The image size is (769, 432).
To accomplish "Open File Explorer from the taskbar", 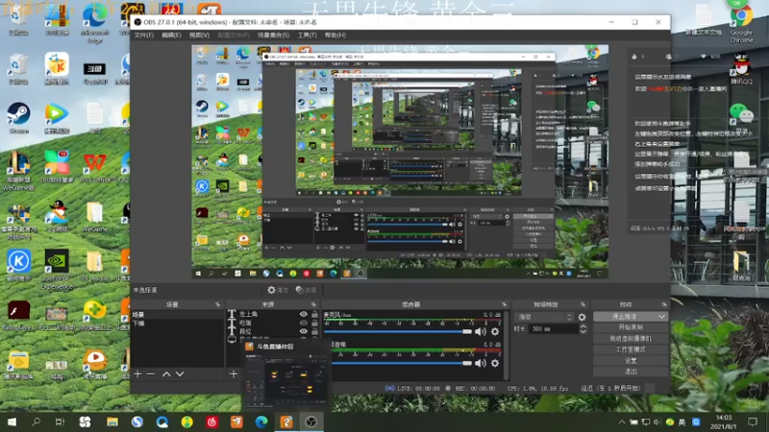I will (x=112, y=421).
